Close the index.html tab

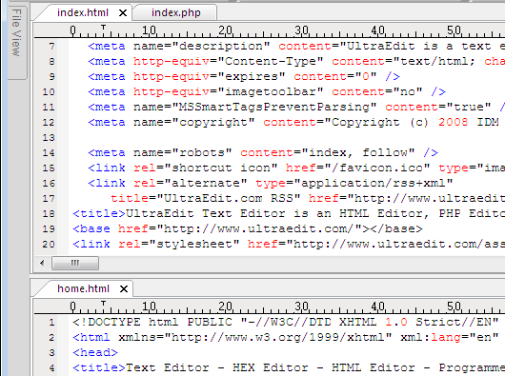[123, 13]
